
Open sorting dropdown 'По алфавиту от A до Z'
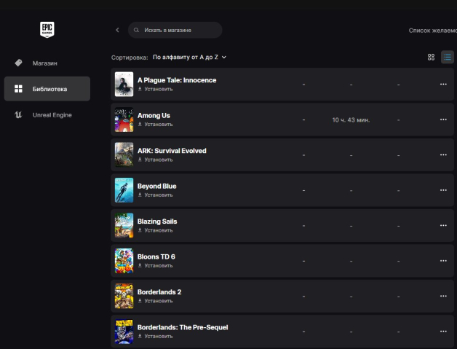(189, 57)
